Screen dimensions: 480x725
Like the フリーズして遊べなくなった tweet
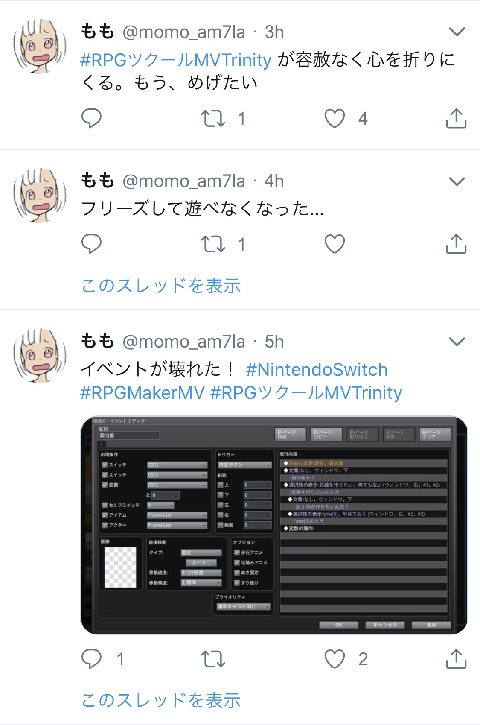(x=335, y=244)
